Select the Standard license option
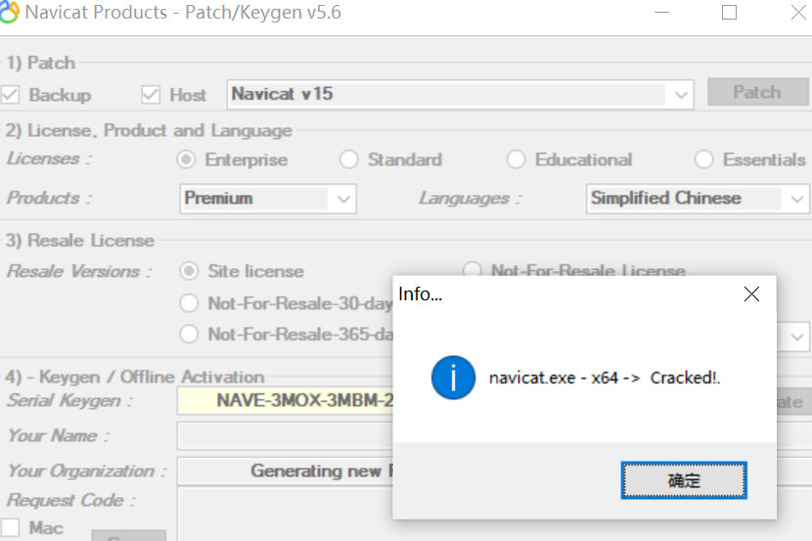812x541 pixels. [349, 159]
